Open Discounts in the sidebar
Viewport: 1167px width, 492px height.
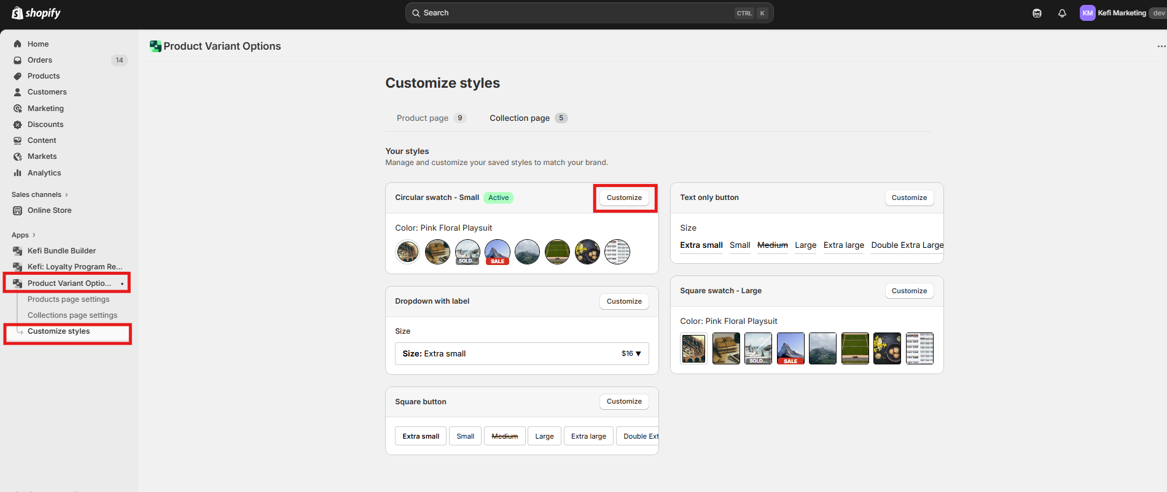[45, 125]
